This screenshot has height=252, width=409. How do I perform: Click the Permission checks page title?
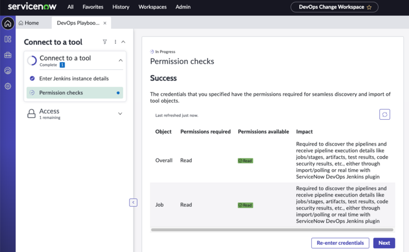pos(182,61)
